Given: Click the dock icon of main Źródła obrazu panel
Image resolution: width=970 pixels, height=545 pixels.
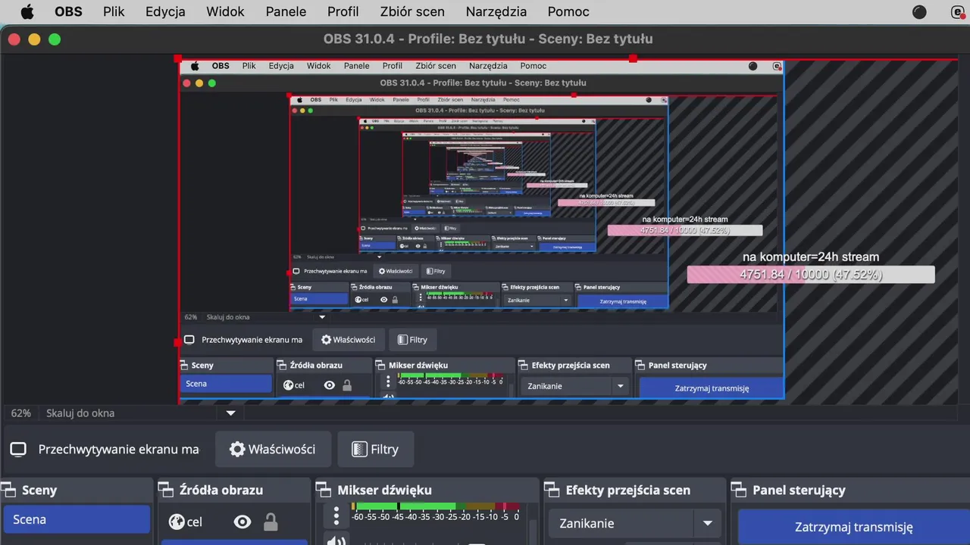Looking at the screenshot, I should 167,490.
